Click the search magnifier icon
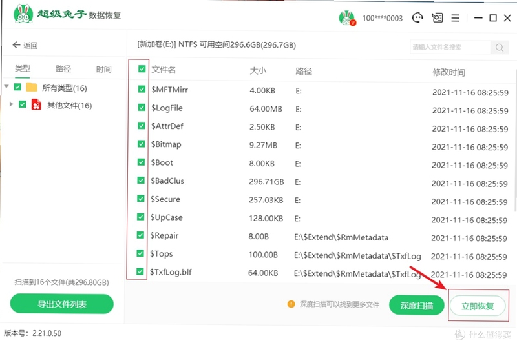The width and height of the screenshot is (517, 343). pos(499,48)
